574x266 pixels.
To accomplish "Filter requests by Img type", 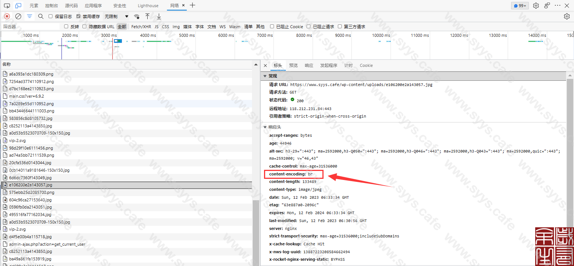I will [176, 27].
